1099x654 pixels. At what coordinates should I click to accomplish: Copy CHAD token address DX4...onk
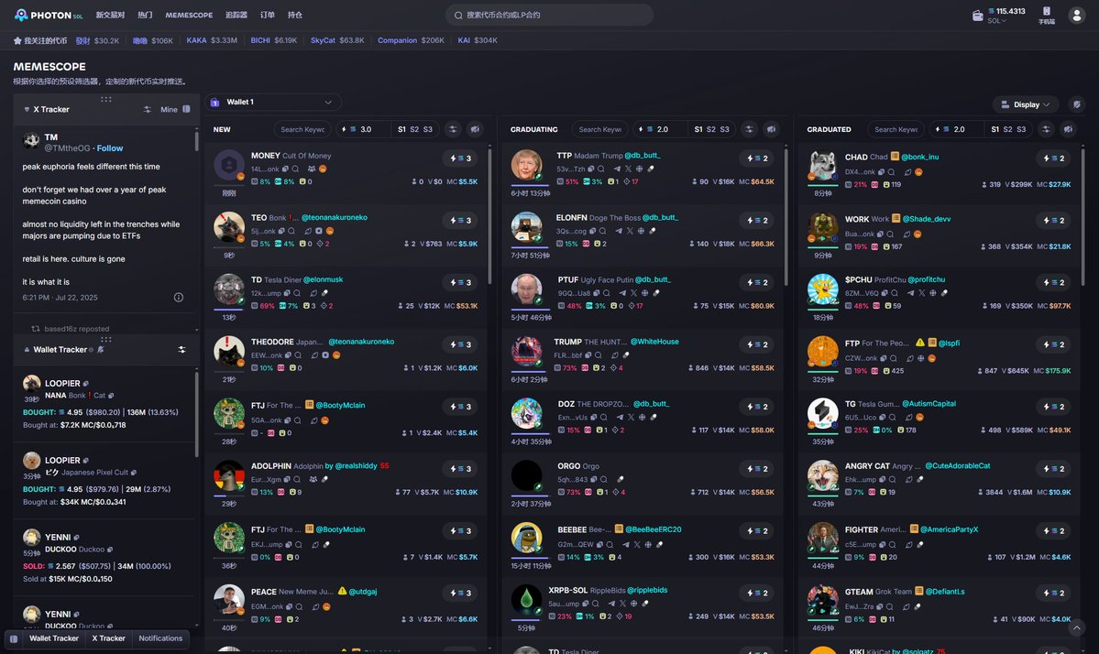(880, 171)
